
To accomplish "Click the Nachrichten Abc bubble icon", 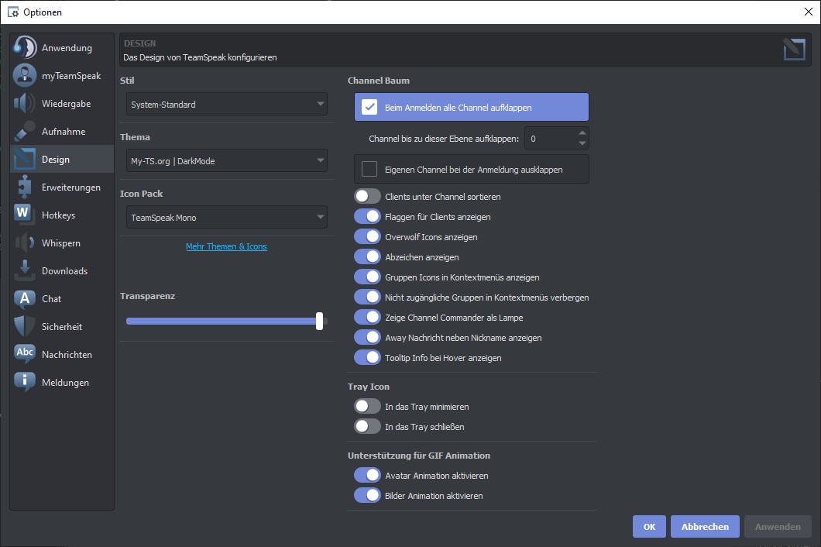I will pyautogui.click(x=25, y=354).
